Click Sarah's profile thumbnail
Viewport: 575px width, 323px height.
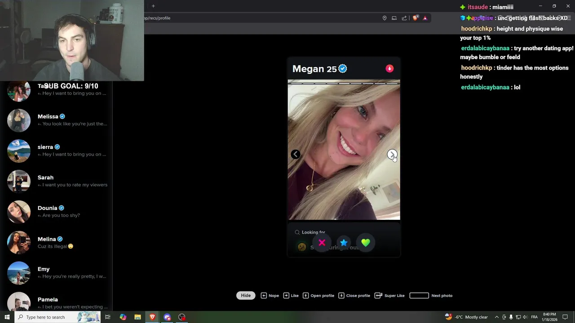tap(19, 181)
